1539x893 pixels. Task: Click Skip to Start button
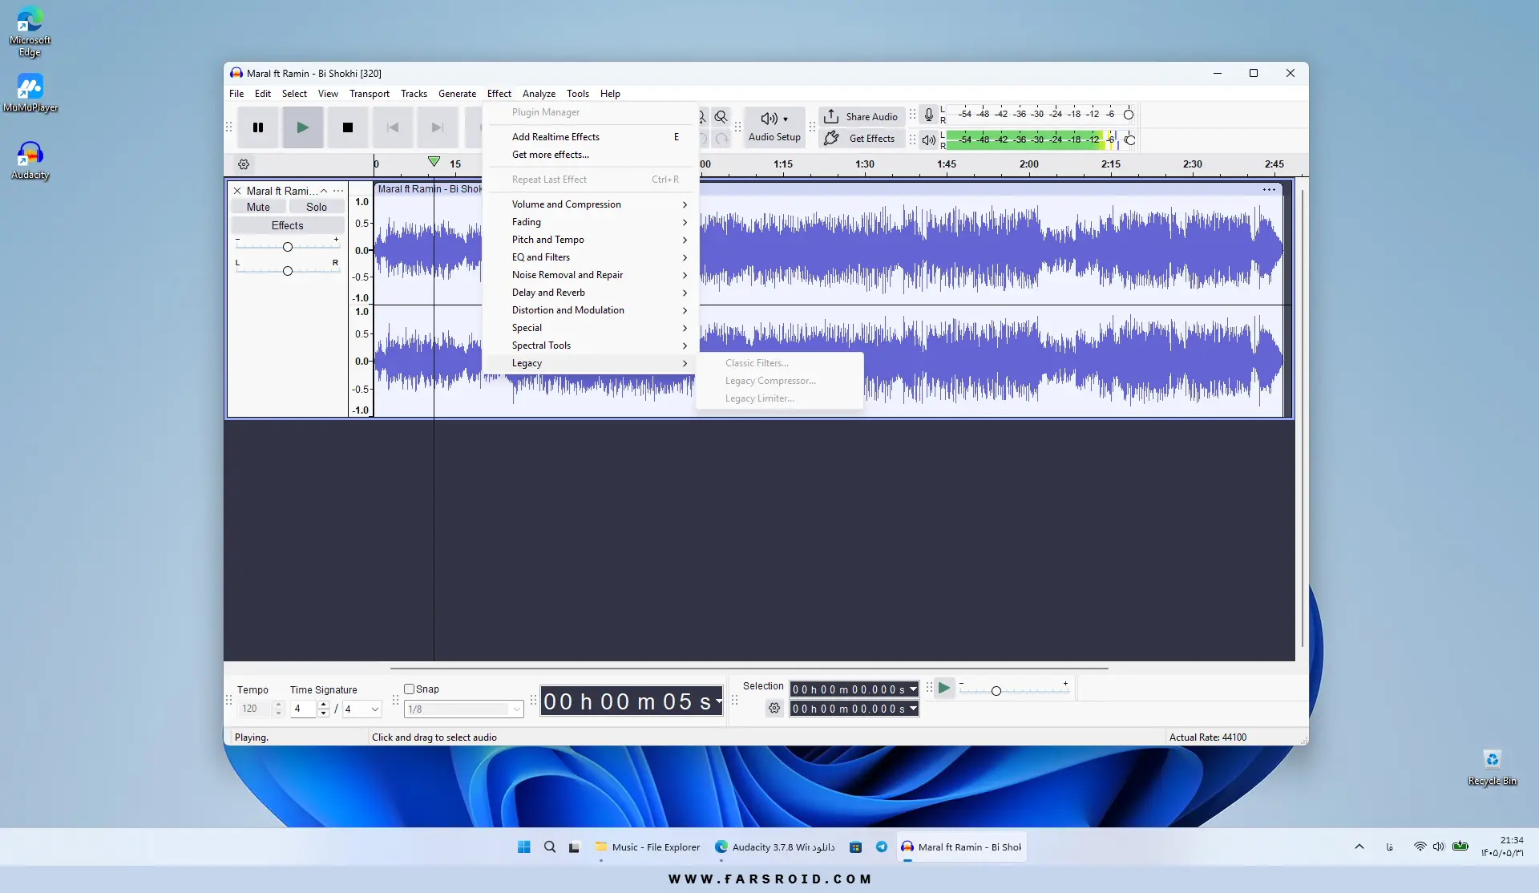[392, 127]
